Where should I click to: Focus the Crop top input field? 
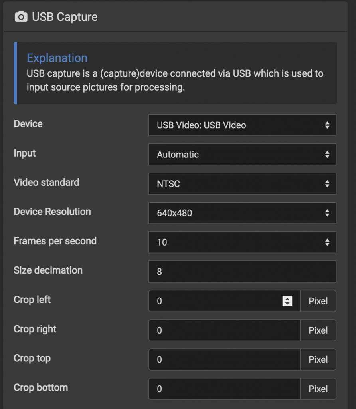click(224, 359)
